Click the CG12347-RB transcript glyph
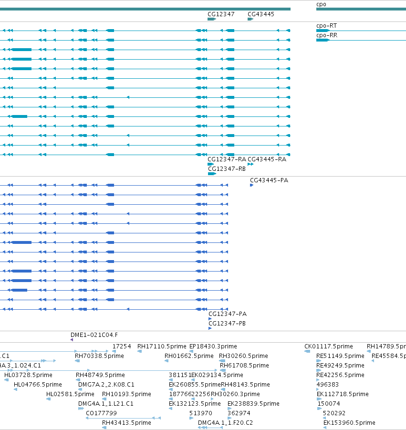Viewport: 406px width, 430px height. click(212, 174)
